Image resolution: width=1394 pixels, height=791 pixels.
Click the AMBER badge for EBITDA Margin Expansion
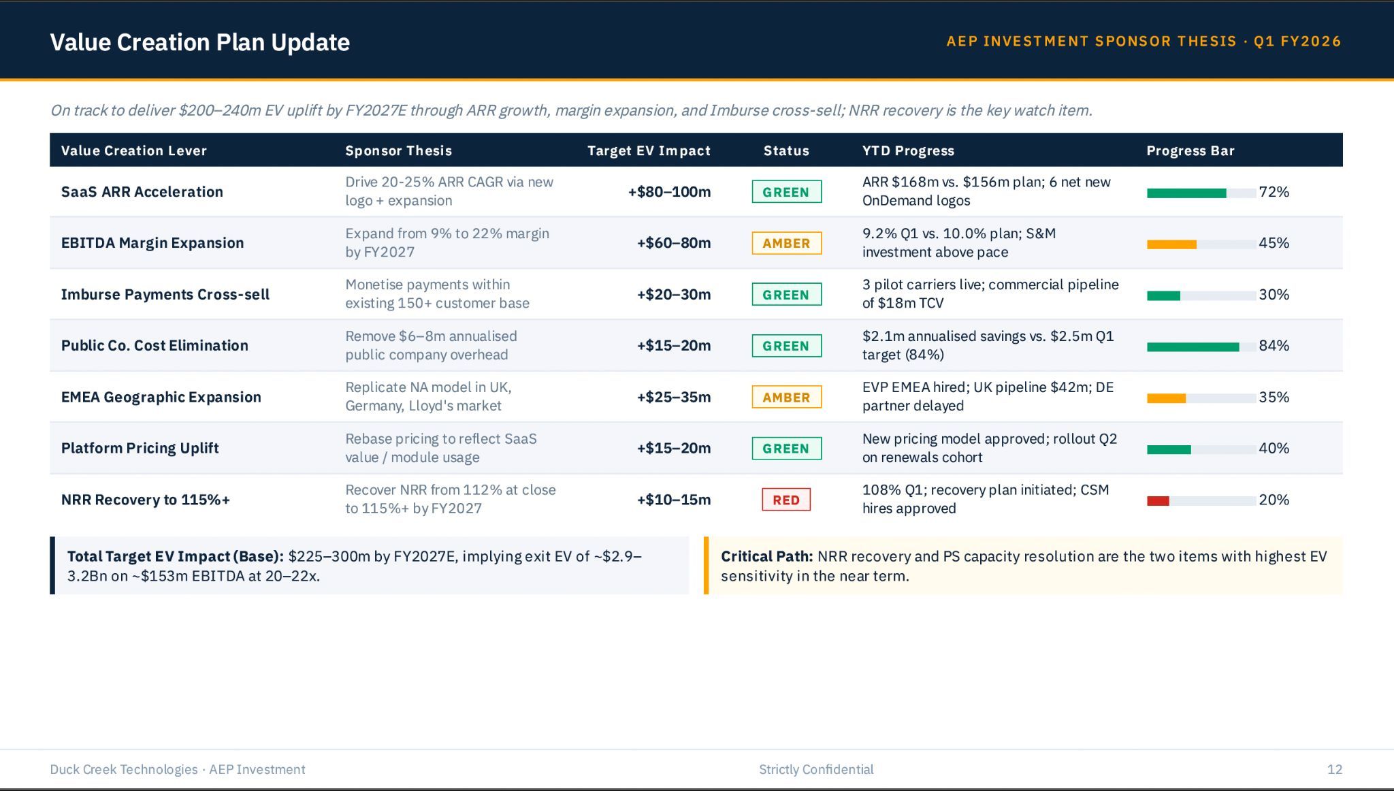tap(786, 243)
